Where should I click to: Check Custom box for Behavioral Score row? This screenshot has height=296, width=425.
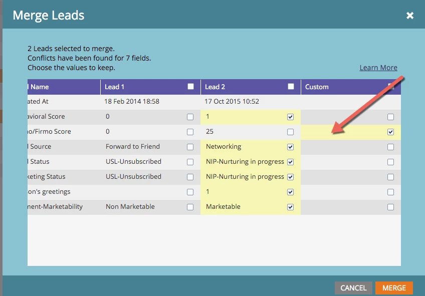(390, 117)
